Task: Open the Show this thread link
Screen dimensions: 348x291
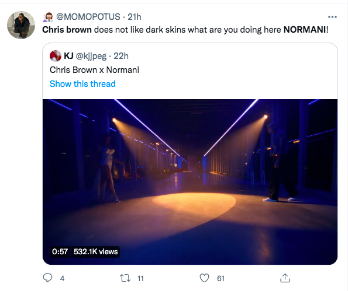Action: [82, 84]
